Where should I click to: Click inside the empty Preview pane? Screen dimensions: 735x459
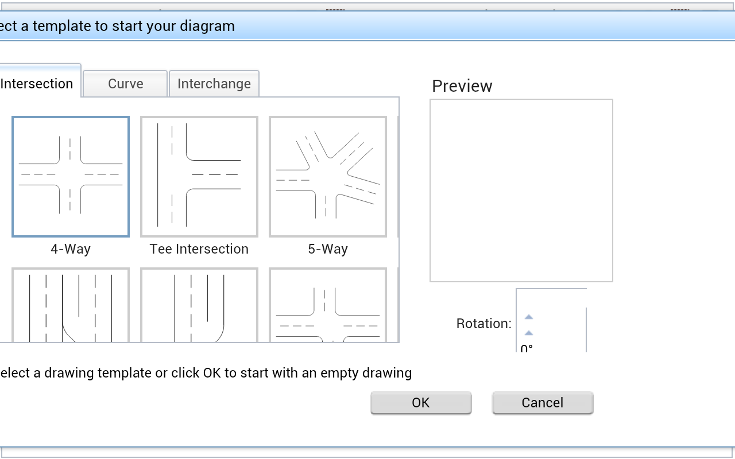[521, 190]
